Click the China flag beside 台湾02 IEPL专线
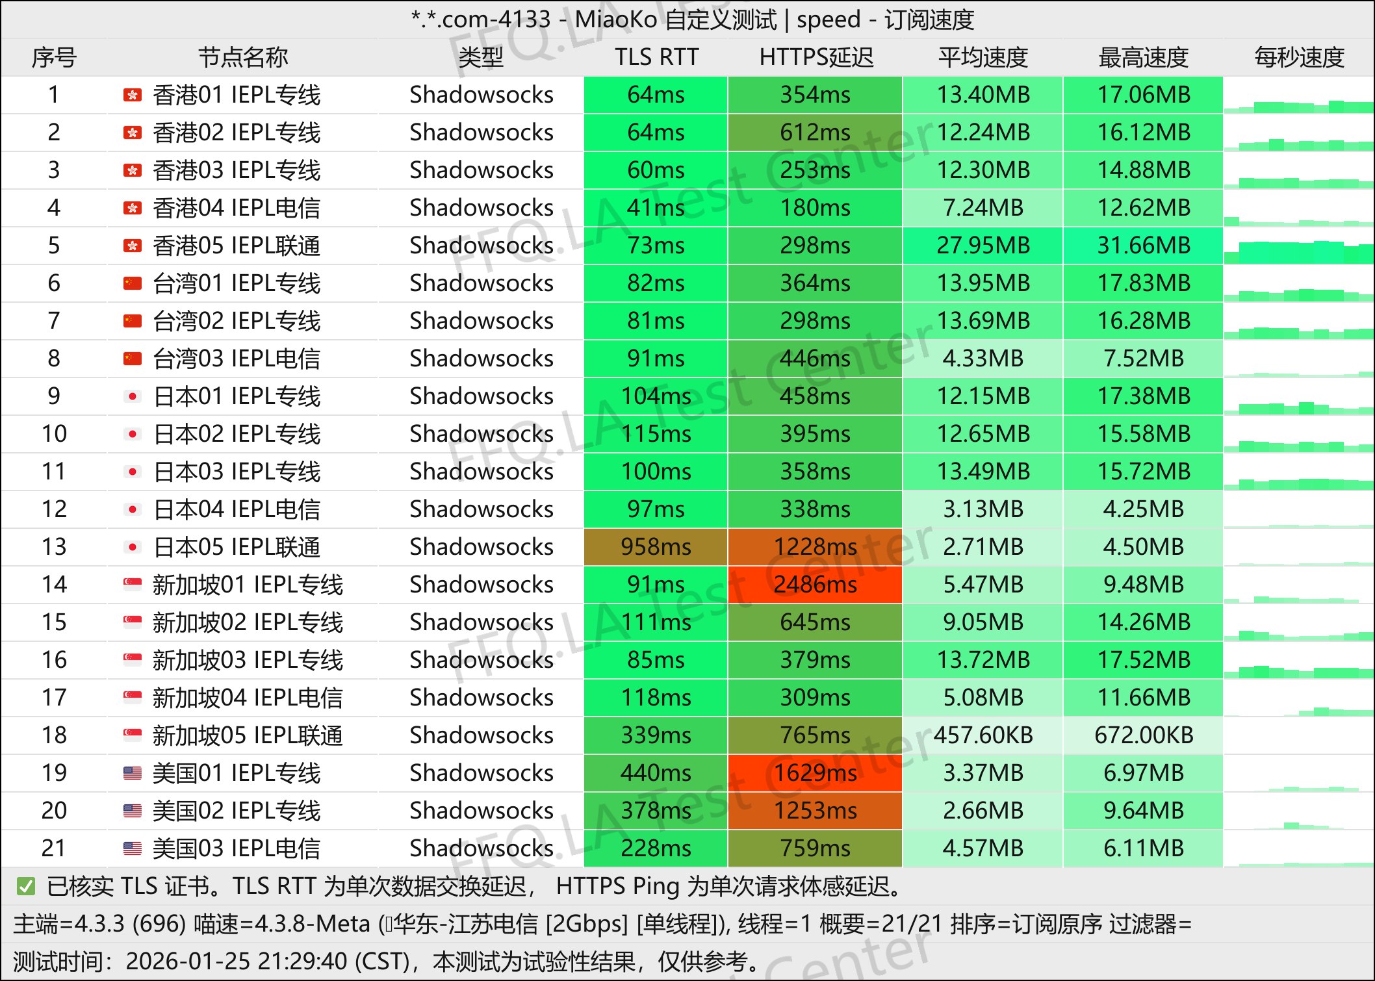This screenshot has width=1375, height=981. tap(133, 322)
